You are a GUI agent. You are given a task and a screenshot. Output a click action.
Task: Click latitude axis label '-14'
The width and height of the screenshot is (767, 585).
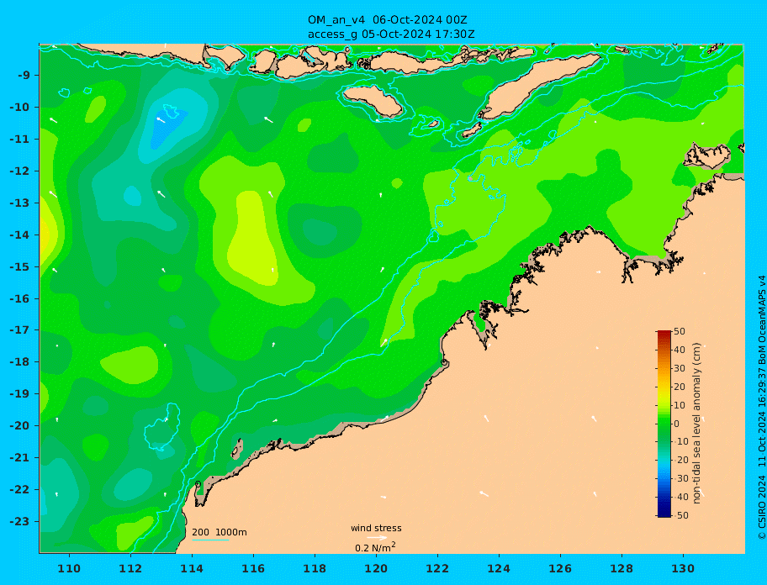[20, 235]
